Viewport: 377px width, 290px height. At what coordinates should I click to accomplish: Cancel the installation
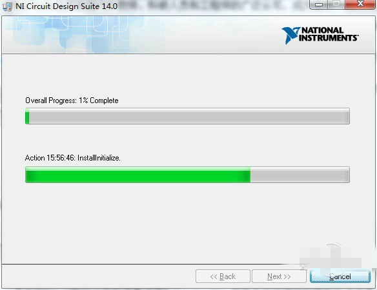point(340,276)
